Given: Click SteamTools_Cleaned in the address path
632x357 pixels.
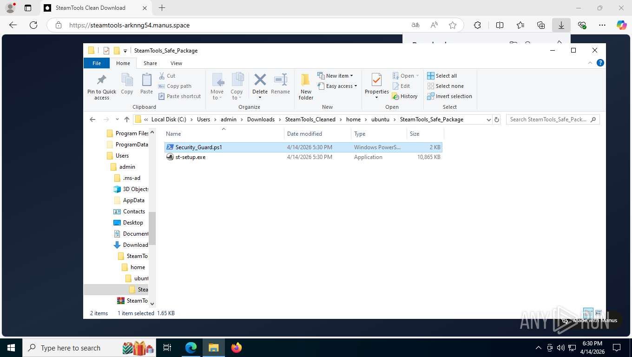Looking at the screenshot, I should point(310,119).
